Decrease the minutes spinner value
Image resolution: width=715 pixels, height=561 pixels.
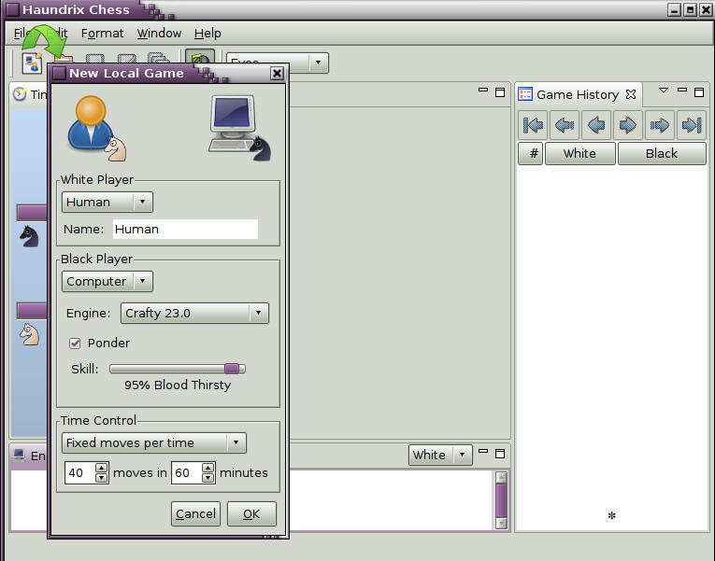207,478
